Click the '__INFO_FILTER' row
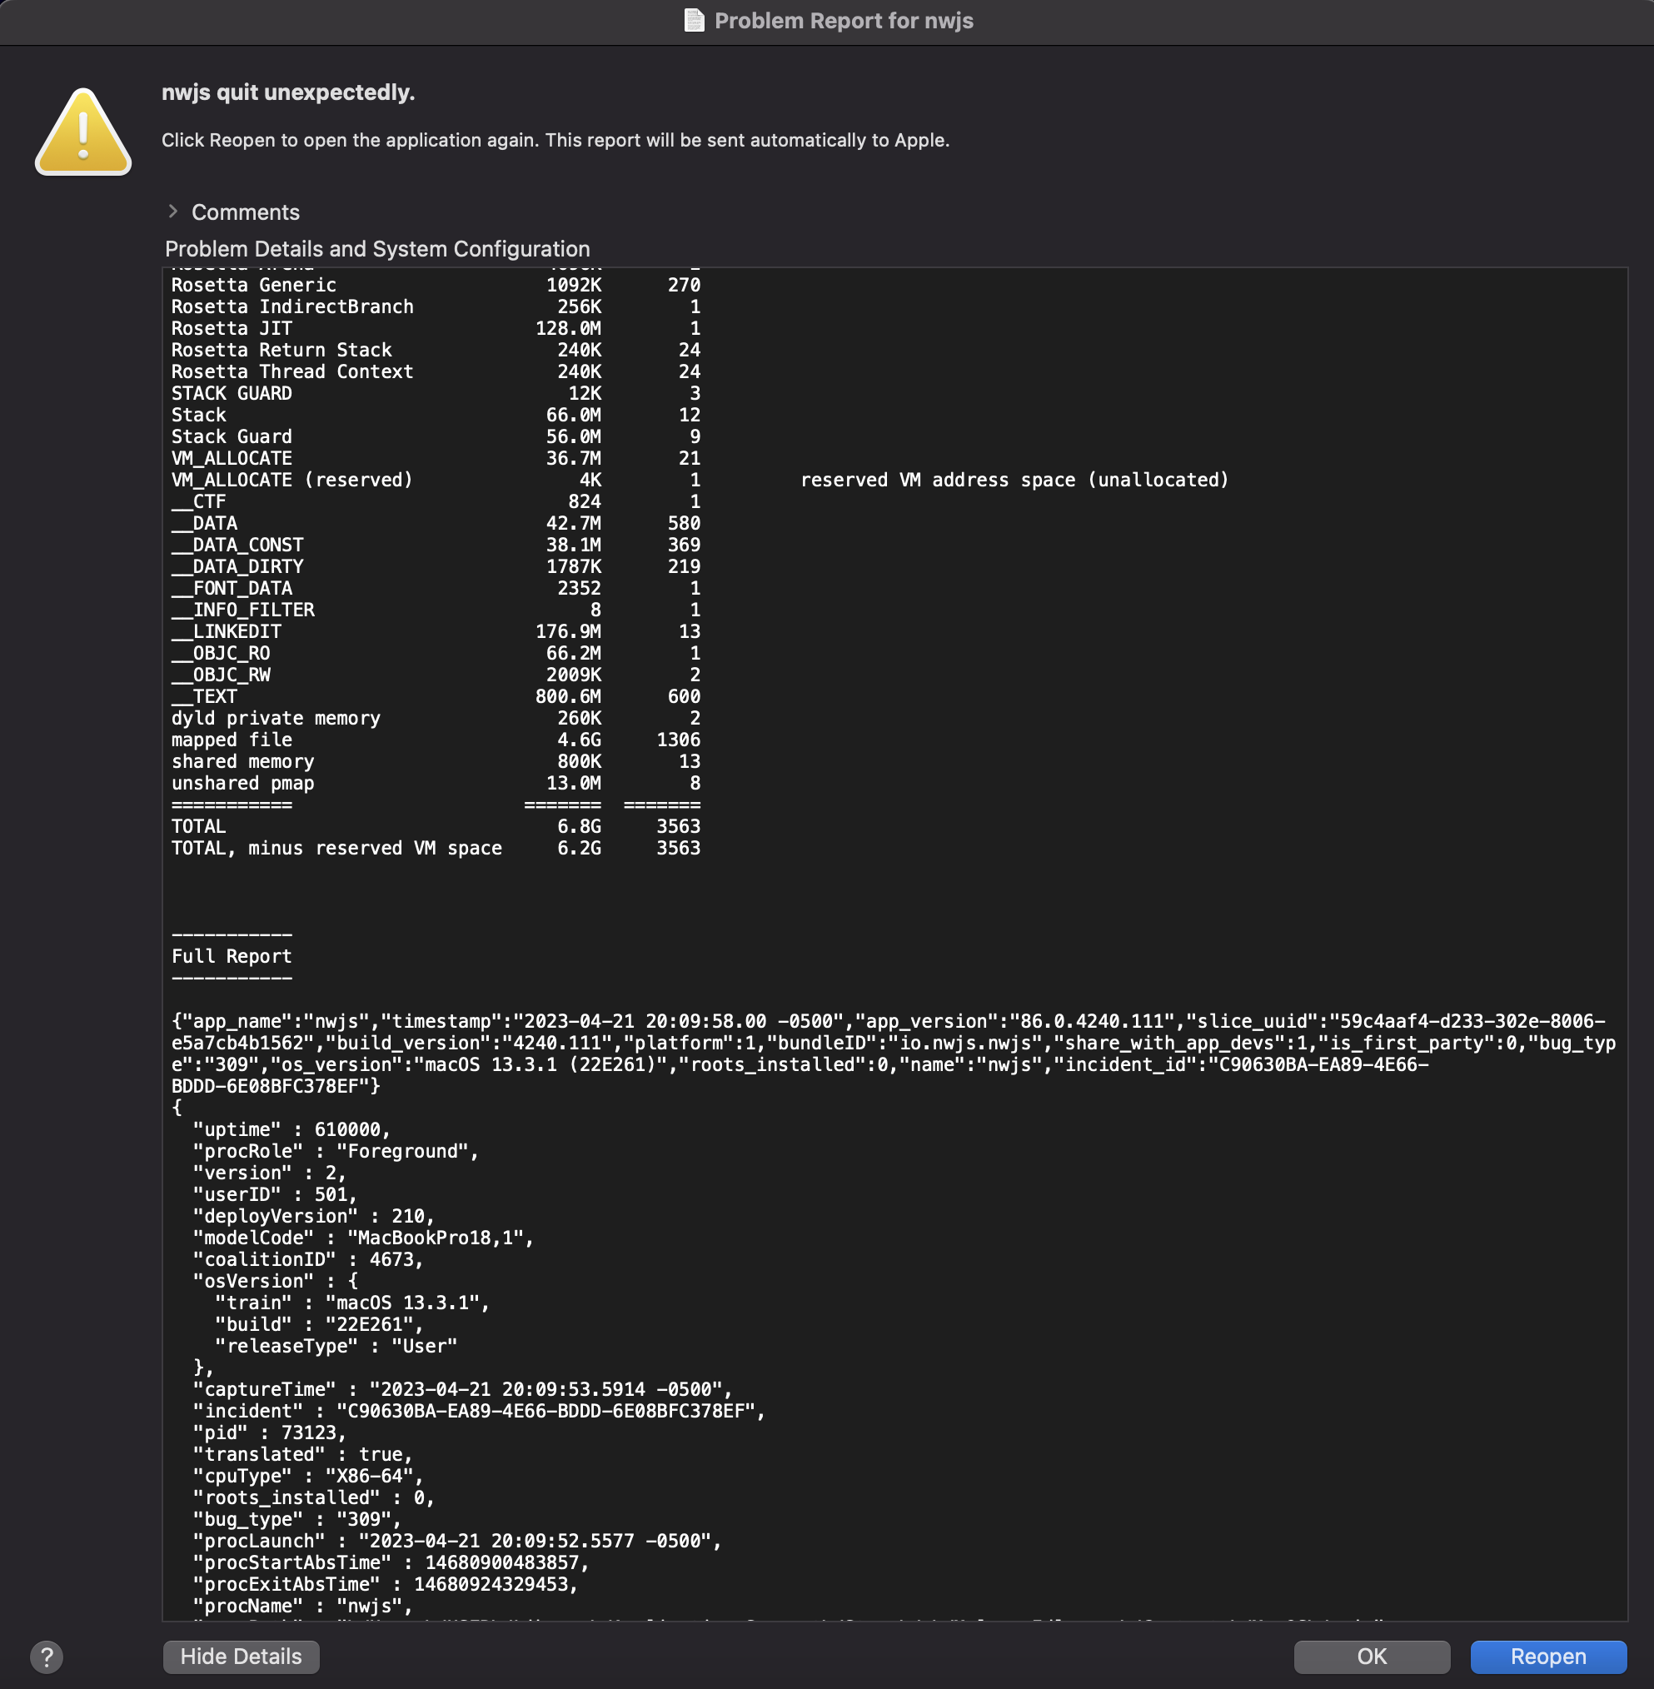 click(x=436, y=610)
